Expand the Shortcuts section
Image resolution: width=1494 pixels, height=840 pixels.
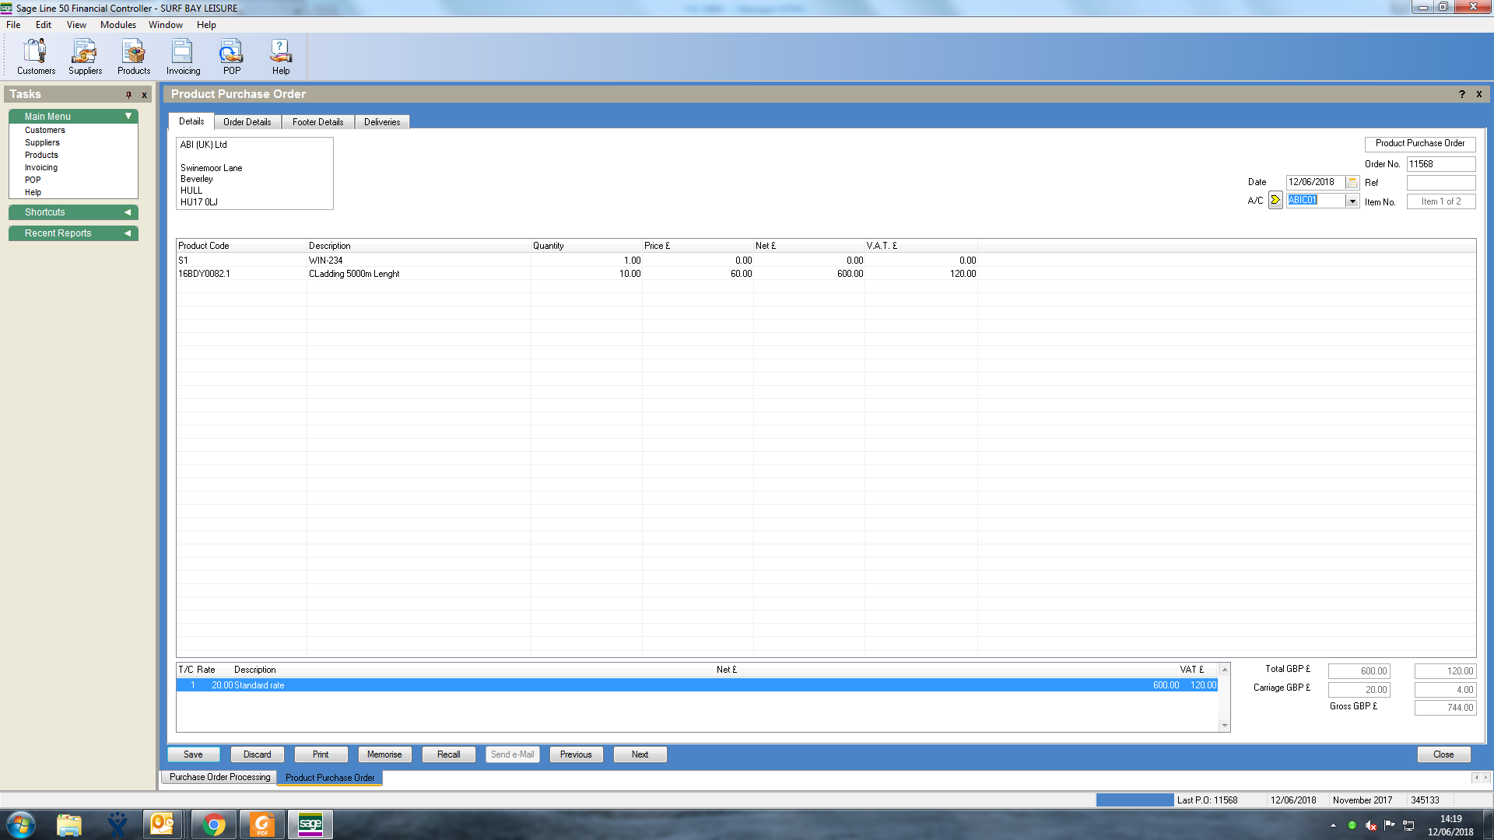(x=128, y=212)
